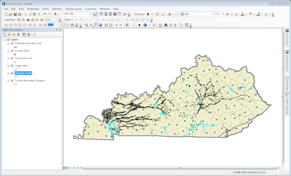Toggle the County Seats layer checkbox
Screen dimensions: 291x176
click(x=12, y=51)
